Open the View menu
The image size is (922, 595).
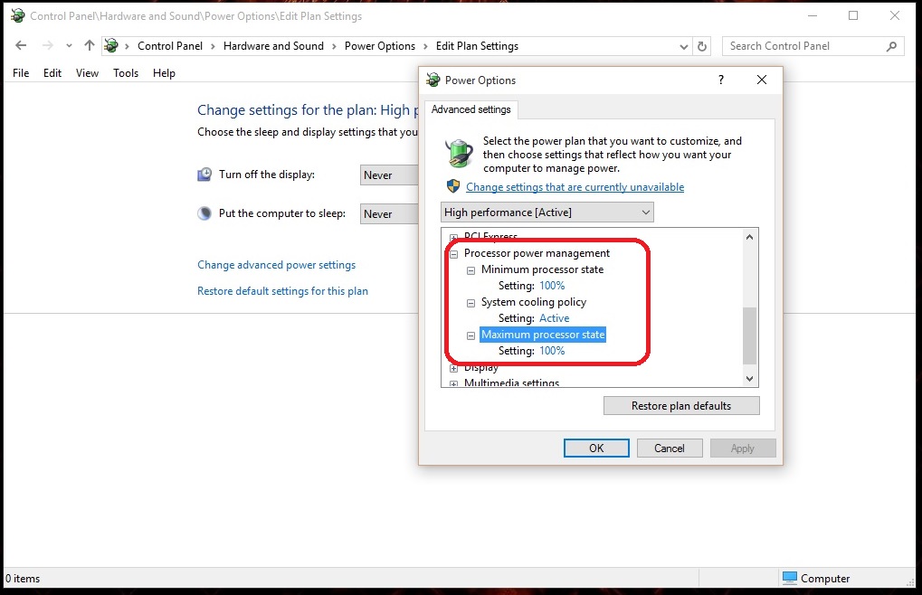87,73
